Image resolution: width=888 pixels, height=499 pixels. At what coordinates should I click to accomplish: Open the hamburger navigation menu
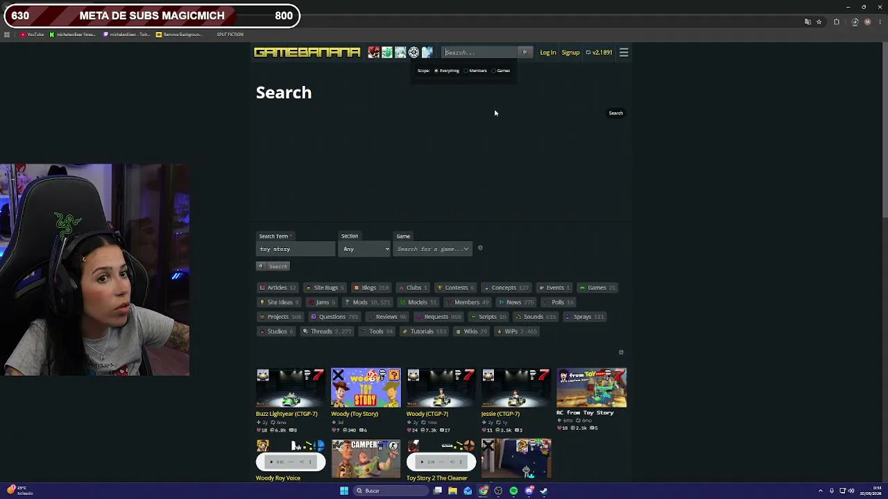tap(624, 52)
